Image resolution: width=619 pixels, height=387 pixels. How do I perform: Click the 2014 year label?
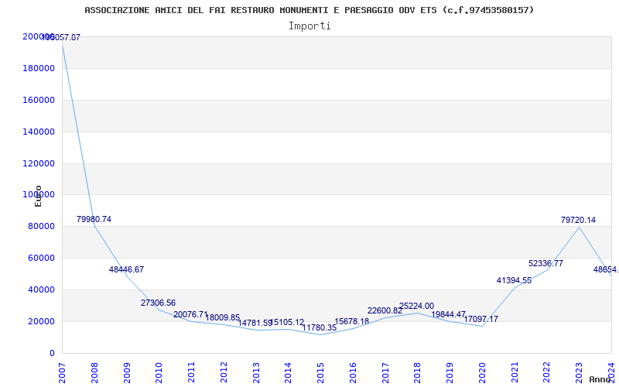coord(289,373)
